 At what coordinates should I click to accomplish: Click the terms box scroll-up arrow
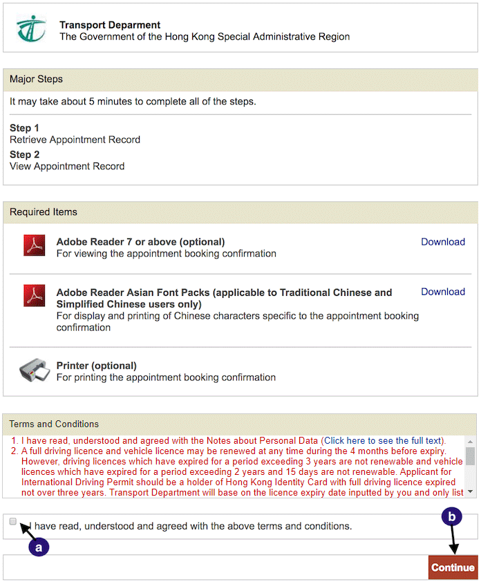coord(471,441)
